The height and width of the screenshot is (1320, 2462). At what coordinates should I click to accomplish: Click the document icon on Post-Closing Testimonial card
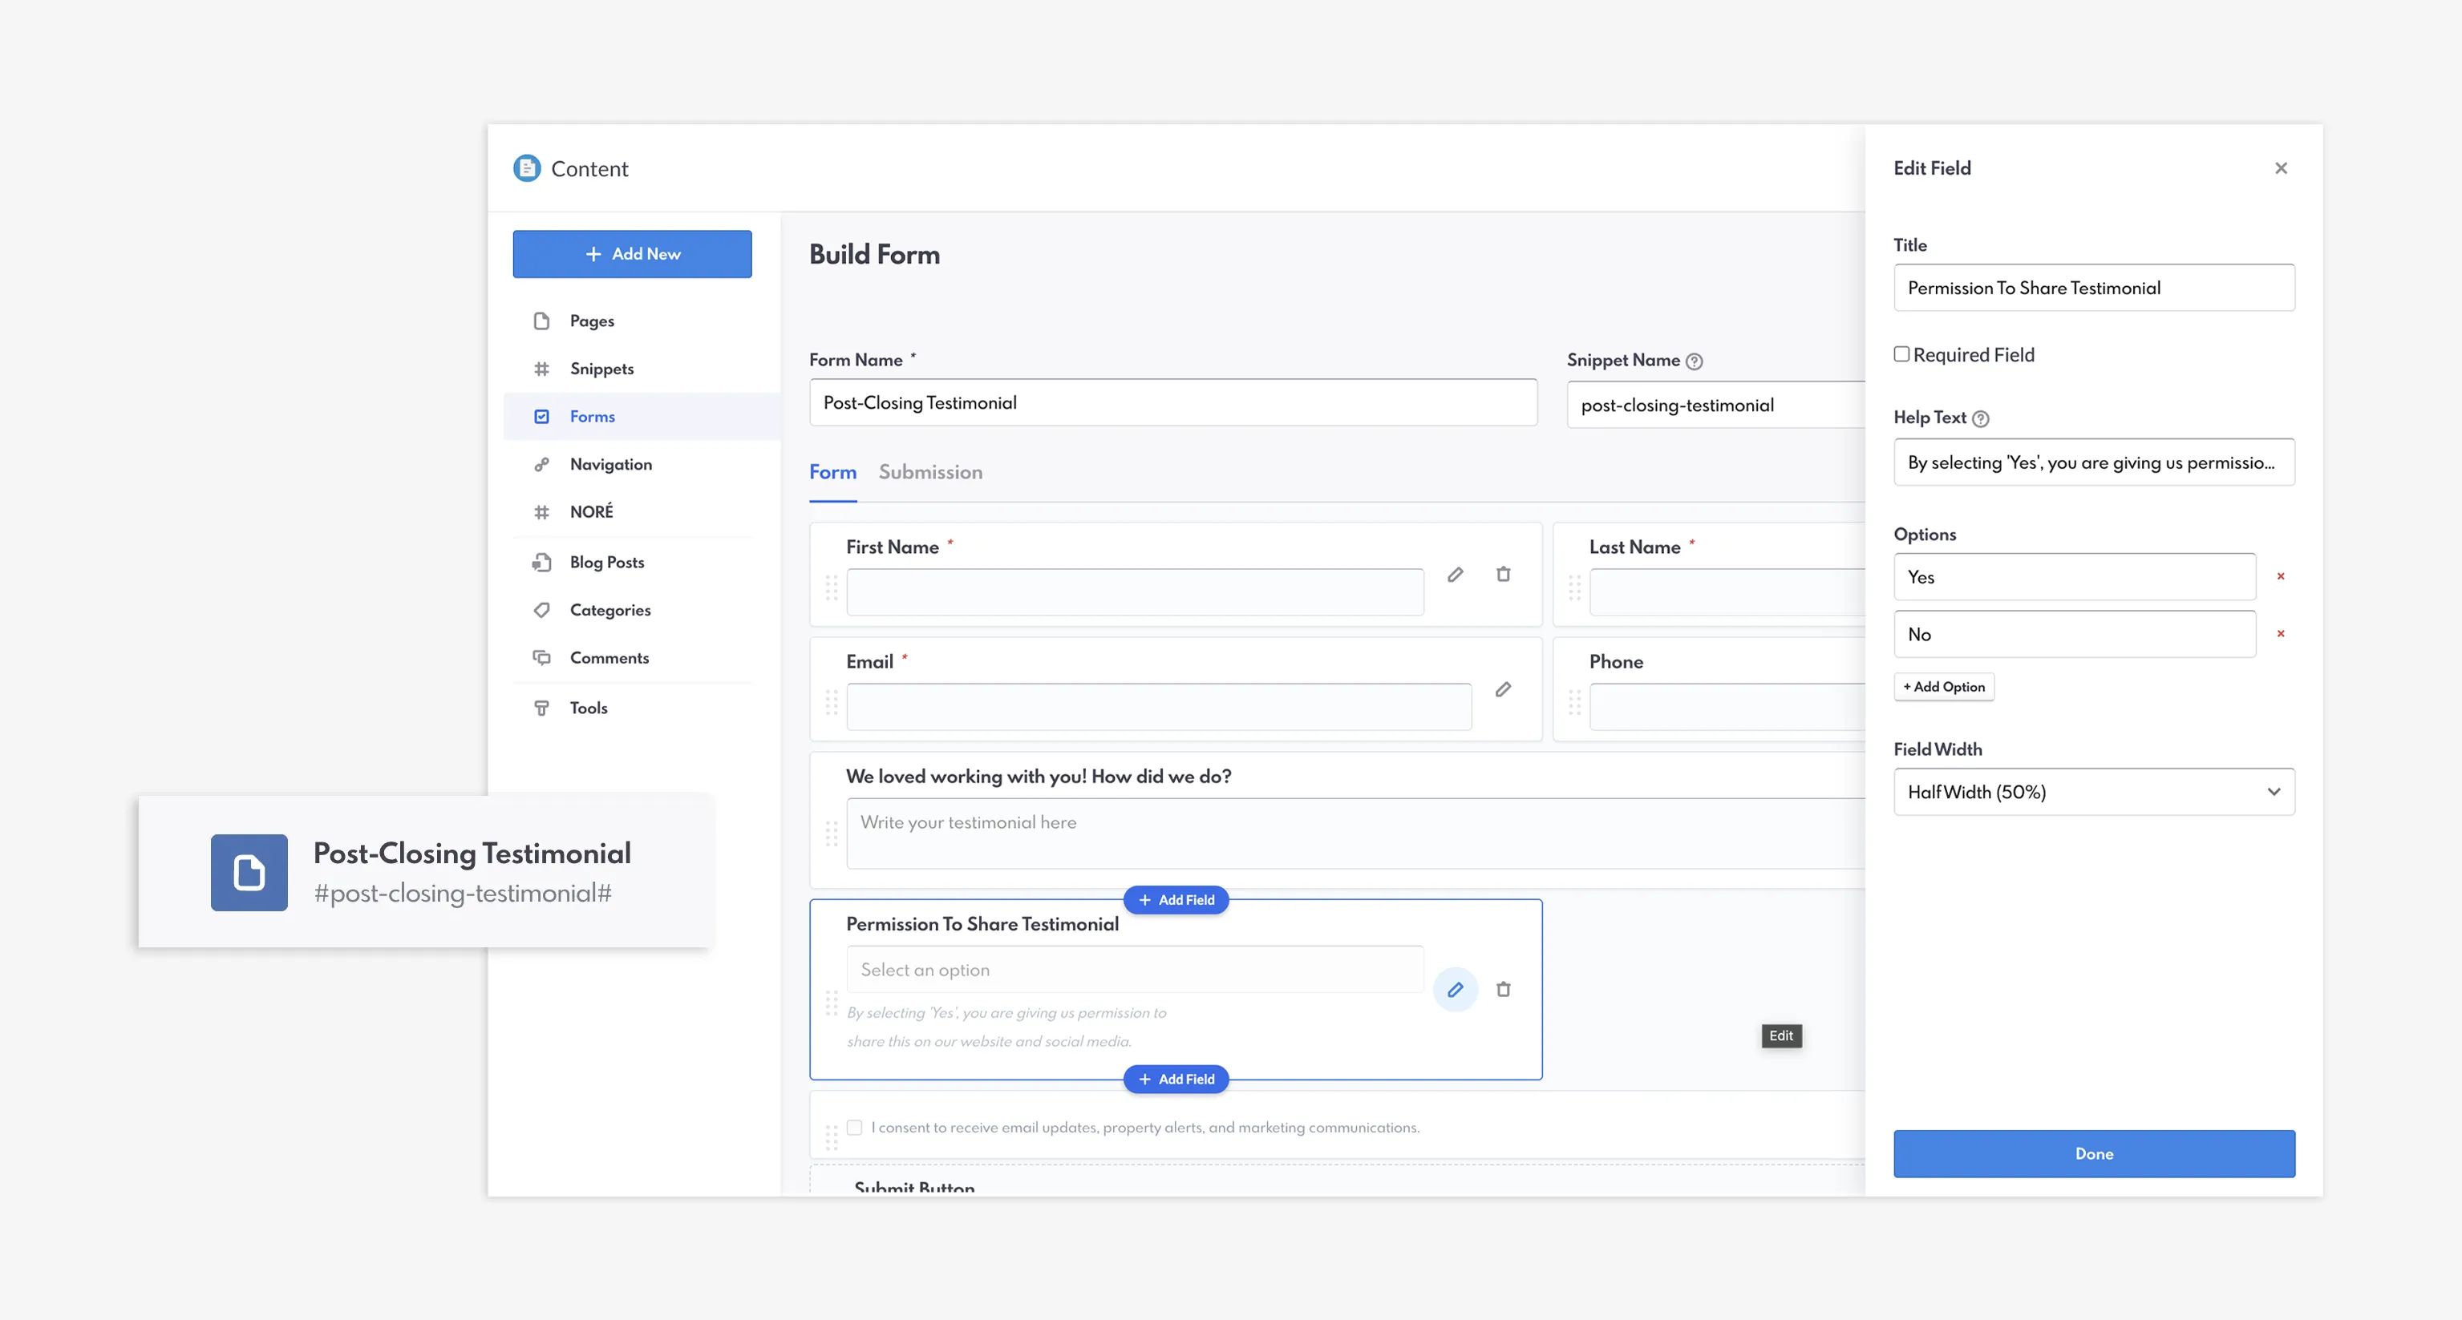click(x=249, y=872)
